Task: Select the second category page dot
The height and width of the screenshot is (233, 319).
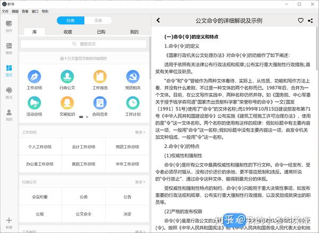Action: 87,117
